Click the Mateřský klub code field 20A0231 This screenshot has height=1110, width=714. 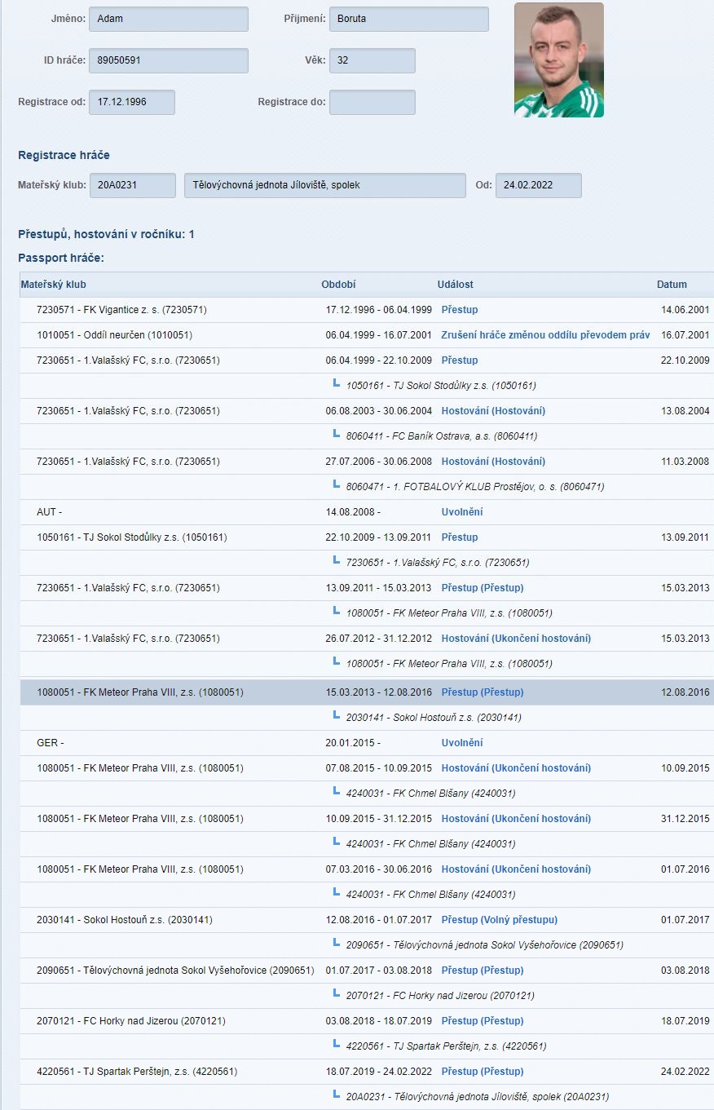point(132,185)
